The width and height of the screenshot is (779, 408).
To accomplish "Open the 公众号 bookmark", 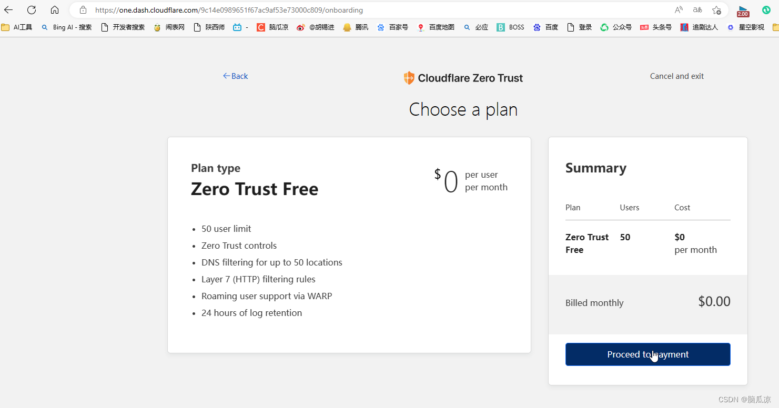I will click(616, 27).
